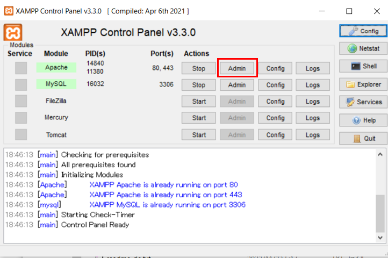Quit XAMPP using the Quit button
Viewport: 388px width, 258px height.
[x=363, y=138]
